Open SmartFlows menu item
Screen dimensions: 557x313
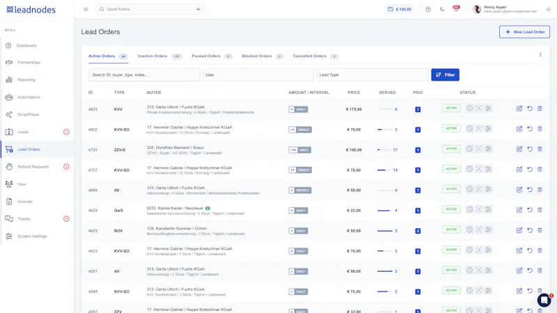pyautogui.click(x=28, y=115)
